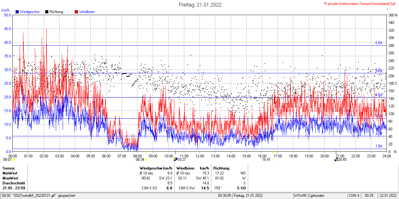The width and height of the screenshot is (399, 199).
Task: Click the 'Richtung' column header in table
Action: [221, 168]
